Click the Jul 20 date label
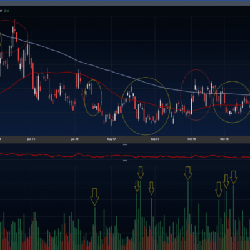This screenshot has width=250, height=250. click(75, 139)
